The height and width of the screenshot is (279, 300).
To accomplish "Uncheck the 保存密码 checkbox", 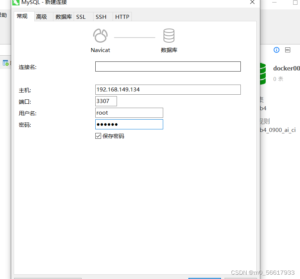I will click(98, 136).
